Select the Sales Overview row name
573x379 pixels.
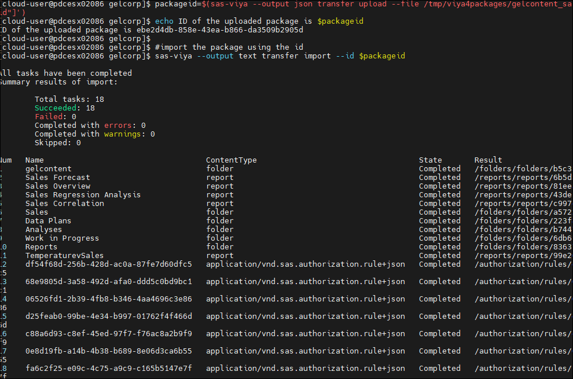pos(58,186)
